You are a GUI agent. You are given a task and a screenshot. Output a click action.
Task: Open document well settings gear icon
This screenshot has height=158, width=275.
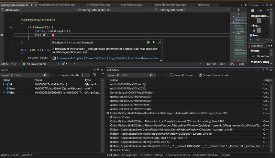point(245,5)
